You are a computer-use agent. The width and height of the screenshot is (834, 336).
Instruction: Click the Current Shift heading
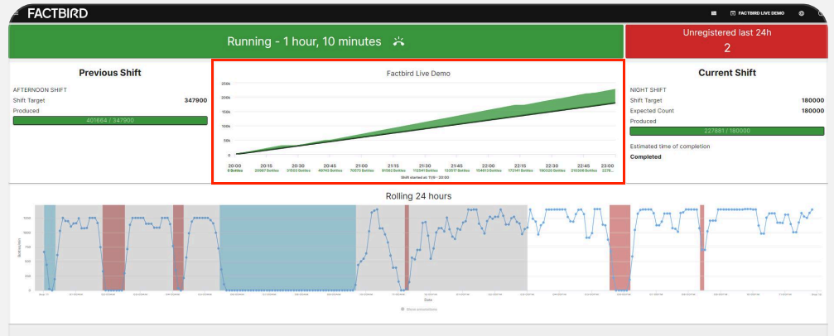[x=727, y=73]
